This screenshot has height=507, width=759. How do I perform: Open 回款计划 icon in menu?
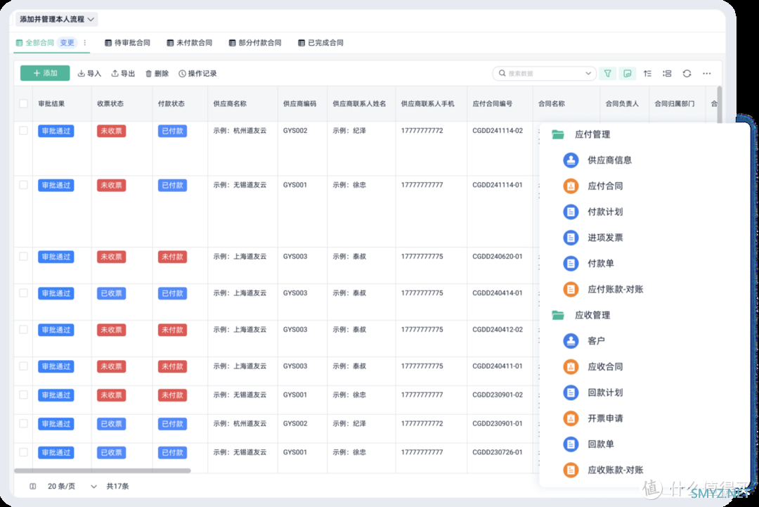click(571, 392)
